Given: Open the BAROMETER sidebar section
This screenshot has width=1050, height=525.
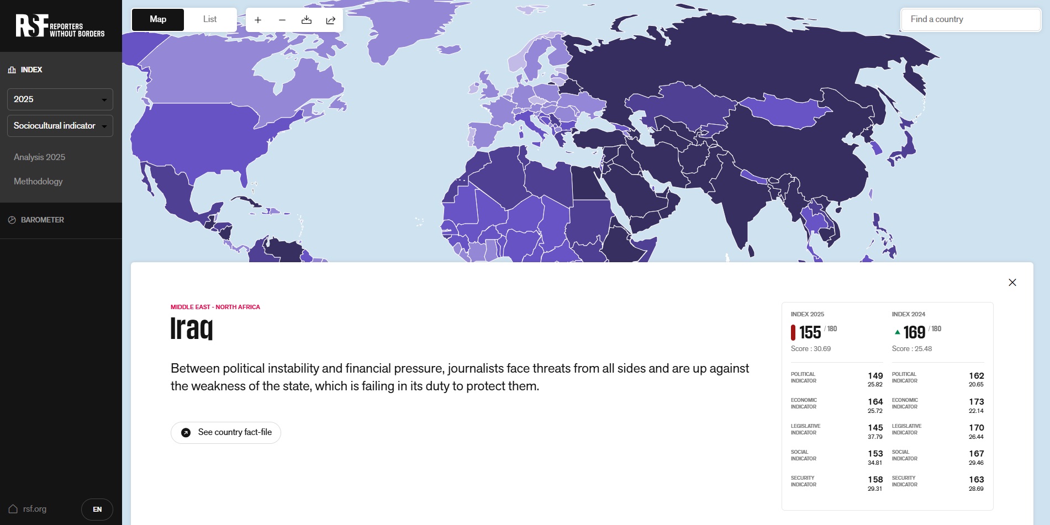Looking at the screenshot, I should [x=42, y=220].
